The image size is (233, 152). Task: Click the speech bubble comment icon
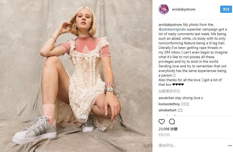click(172, 122)
